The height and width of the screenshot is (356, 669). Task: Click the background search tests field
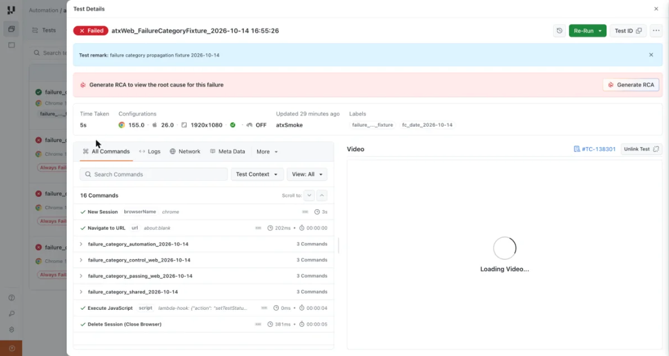(49, 53)
